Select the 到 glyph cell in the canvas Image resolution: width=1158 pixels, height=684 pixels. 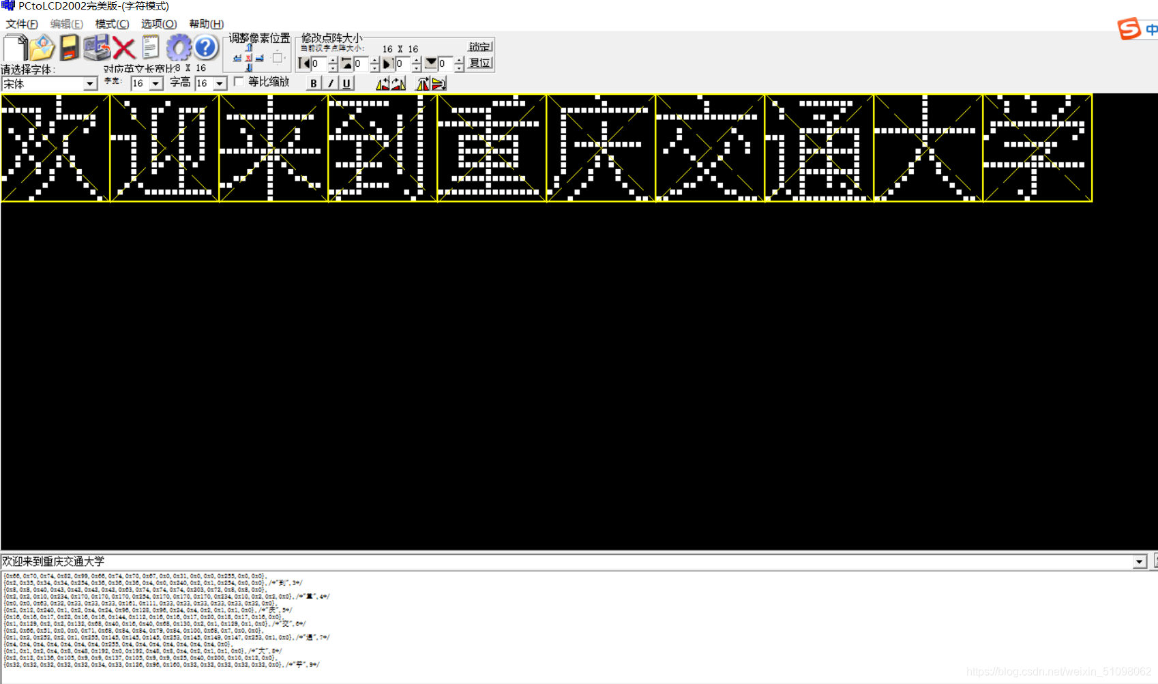coord(383,148)
